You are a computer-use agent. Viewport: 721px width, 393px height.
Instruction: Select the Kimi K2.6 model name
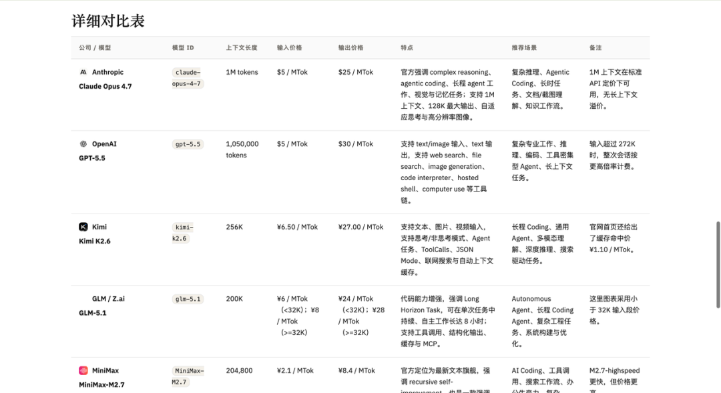click(95, 242)
